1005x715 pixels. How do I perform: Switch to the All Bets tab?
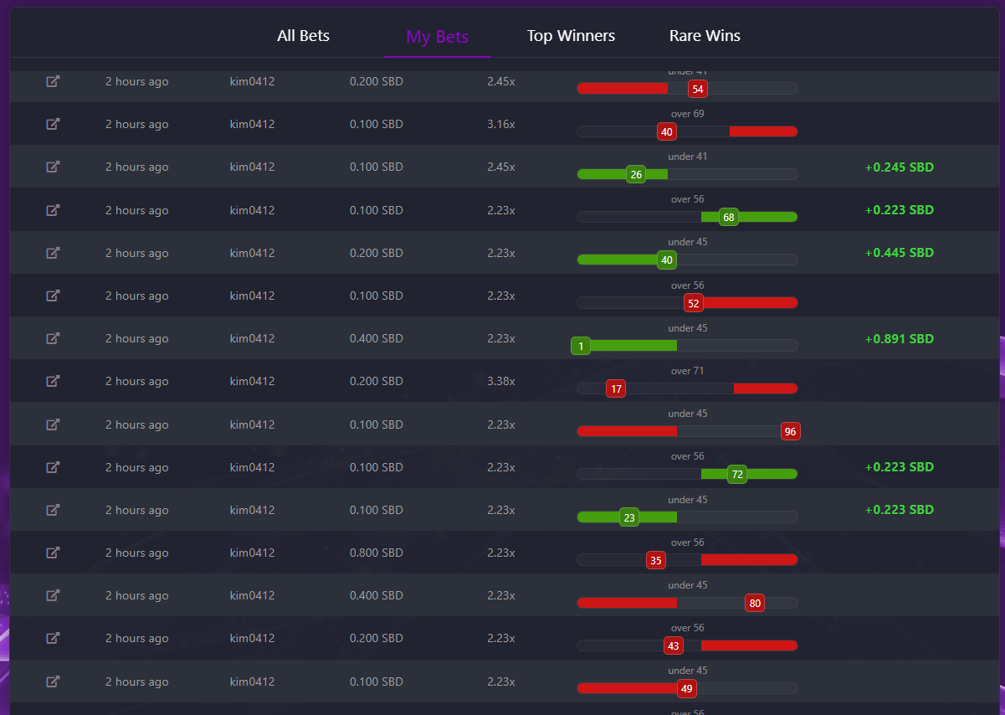303,36
